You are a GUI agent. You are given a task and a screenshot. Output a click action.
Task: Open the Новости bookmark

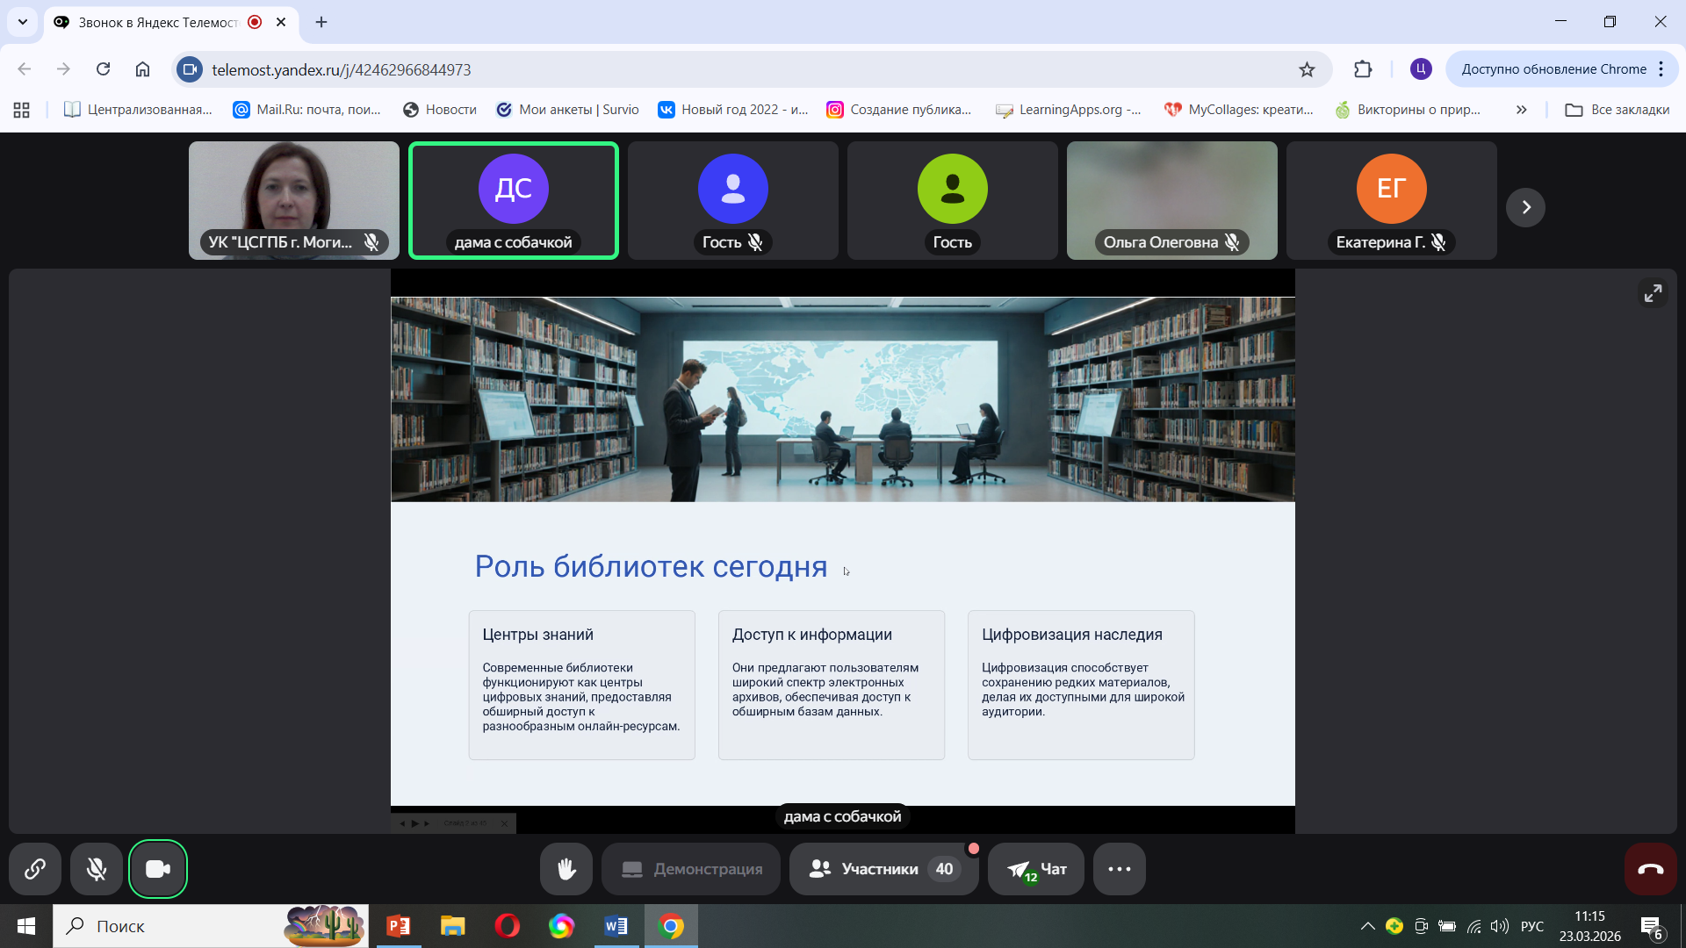tap(440, 110)
